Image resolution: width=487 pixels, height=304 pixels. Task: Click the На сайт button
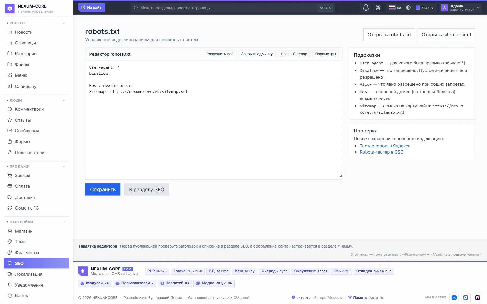click(x=91, y=8)
